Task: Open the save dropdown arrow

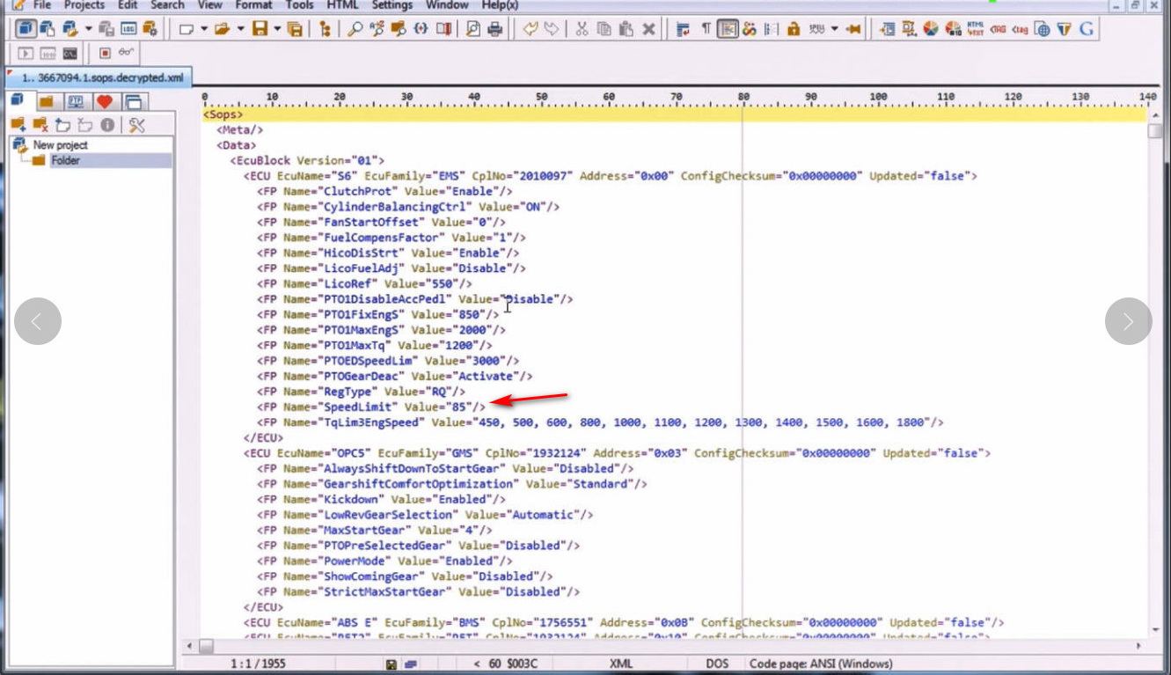Action: [276, 29]
